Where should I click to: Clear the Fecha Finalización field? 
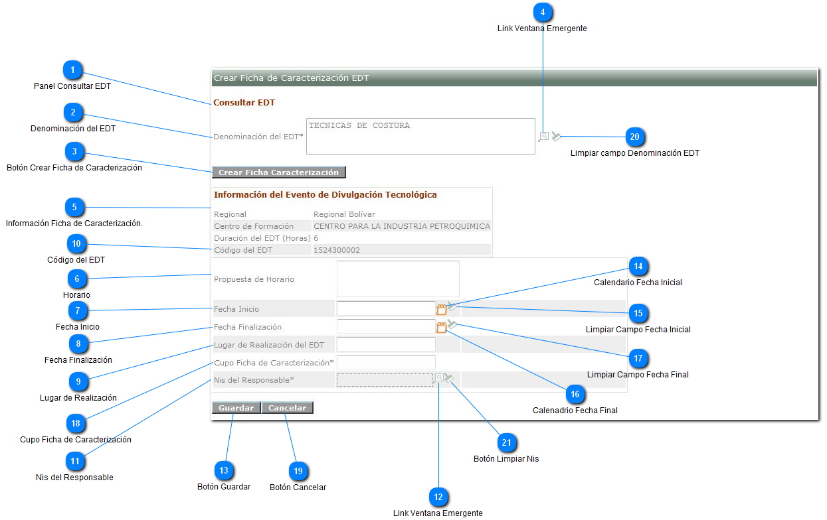452,324
